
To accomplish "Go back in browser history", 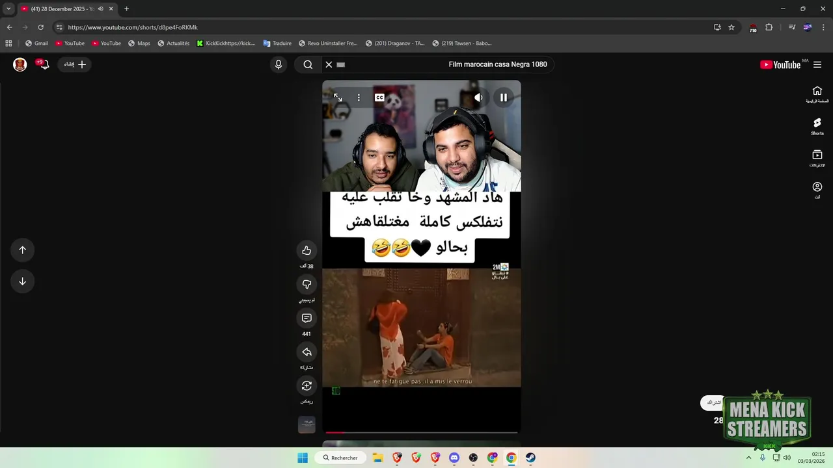I will [x=9, y=27].
